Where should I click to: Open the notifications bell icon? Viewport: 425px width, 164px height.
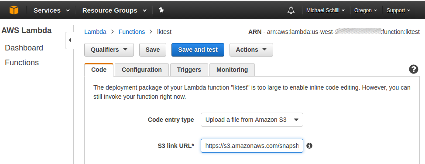(x=291, y=10)
